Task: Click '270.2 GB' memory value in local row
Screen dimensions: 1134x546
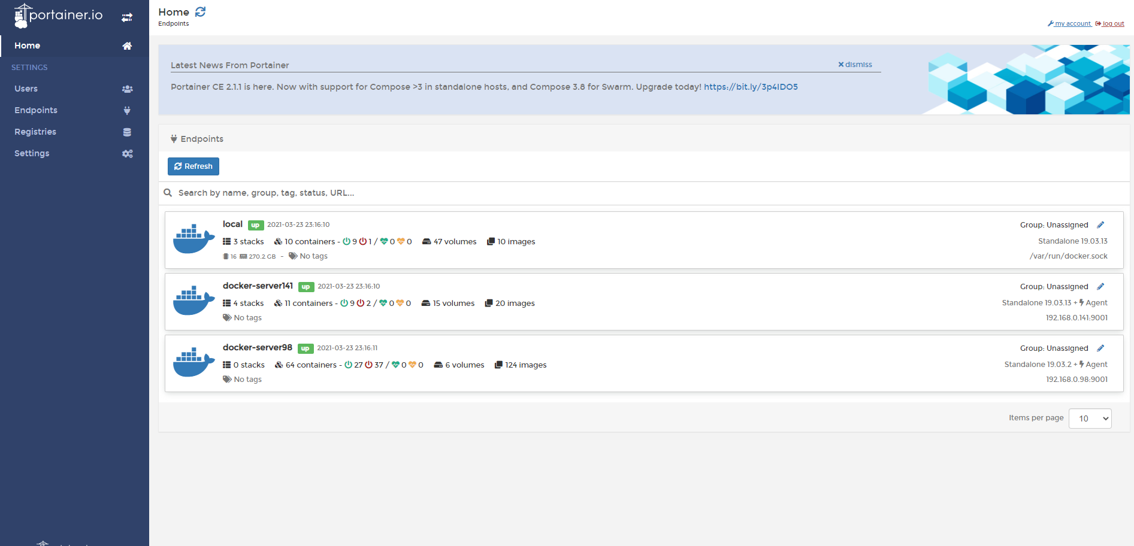Action: click(262, 257)
